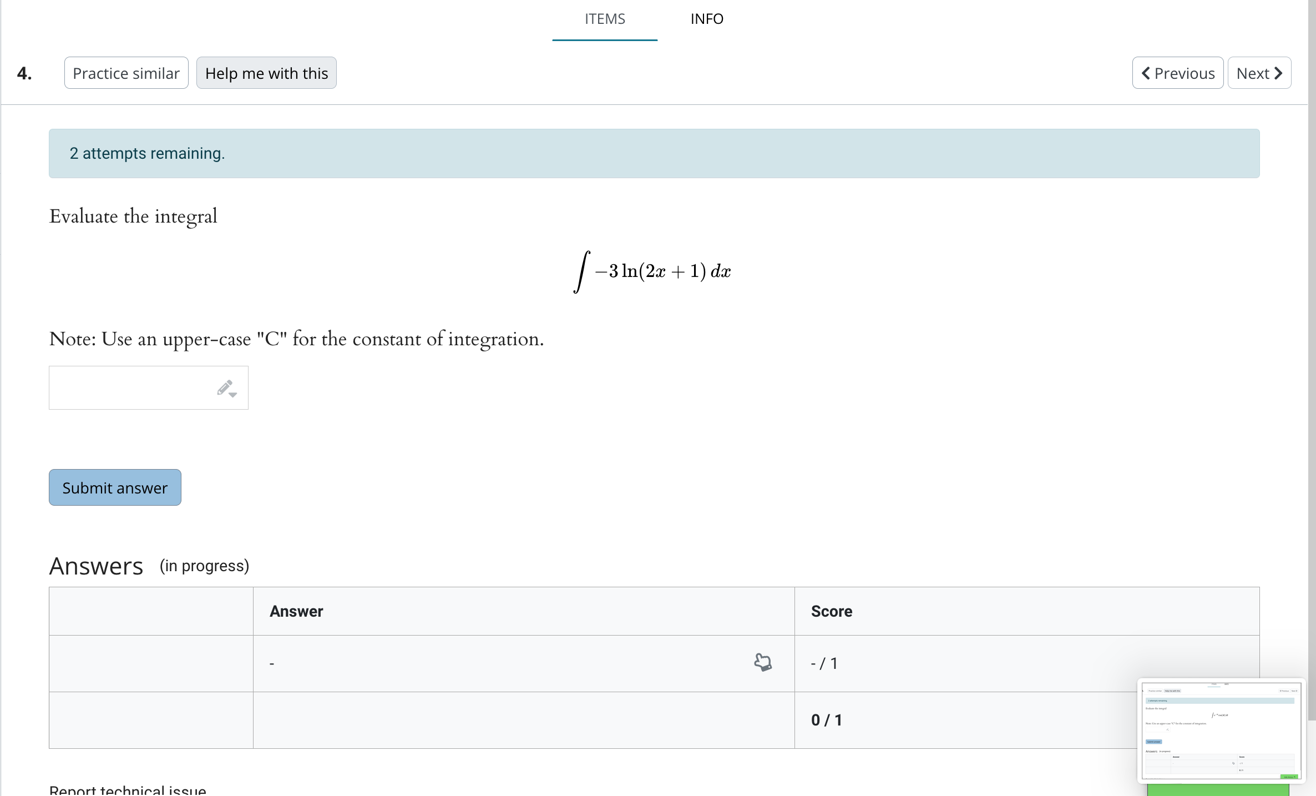
Task: Select the ITEMS tab
Action: pyautogui.click(x=604, y=19)
